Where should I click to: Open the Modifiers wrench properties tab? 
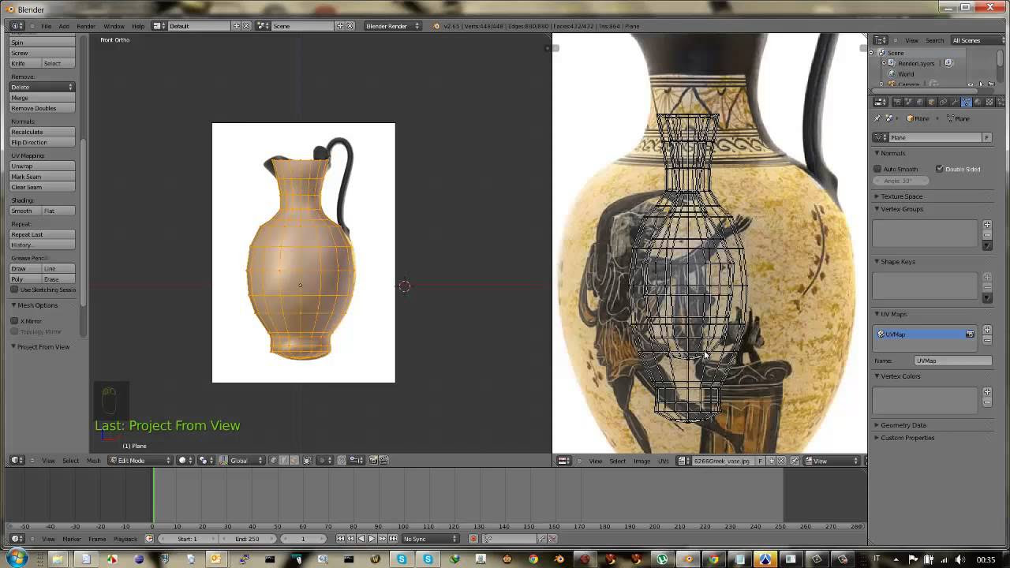point(955,102)
